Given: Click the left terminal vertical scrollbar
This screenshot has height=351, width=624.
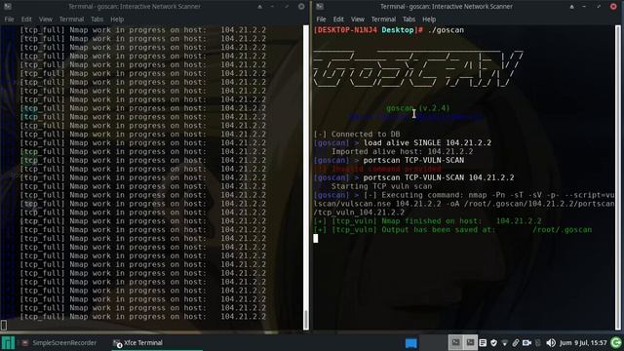Looking at the screenshot, I should click(306, 177).
